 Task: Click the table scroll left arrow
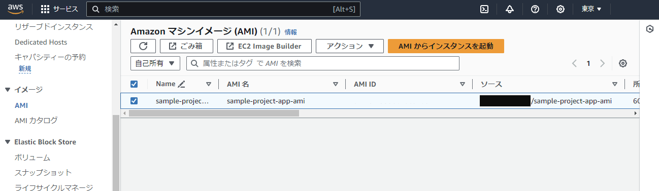124,113
